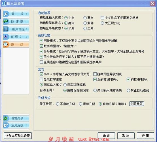Enable 中文状态下使用英文标点 checkbox
The height and width of the screenshot is (142, 157).
pos(102,18)
